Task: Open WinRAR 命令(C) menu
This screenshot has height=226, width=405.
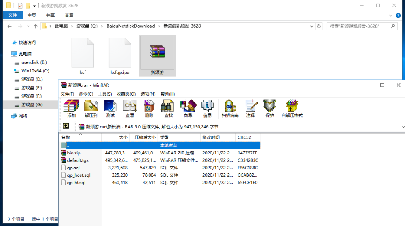Action: point(86,94)
